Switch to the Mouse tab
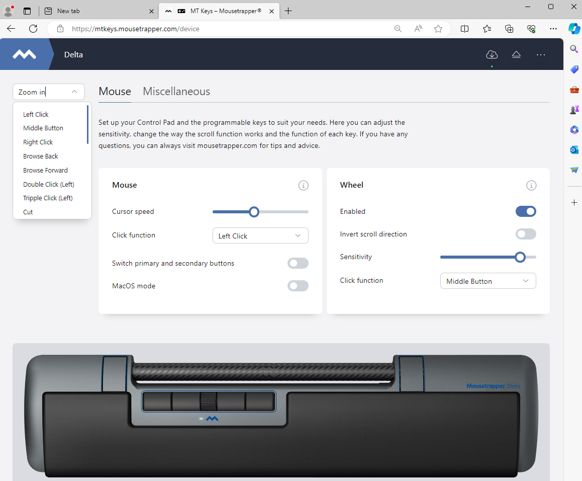This screenshot has height=481, width=582. pyautogui.click(x=115, y=92)
